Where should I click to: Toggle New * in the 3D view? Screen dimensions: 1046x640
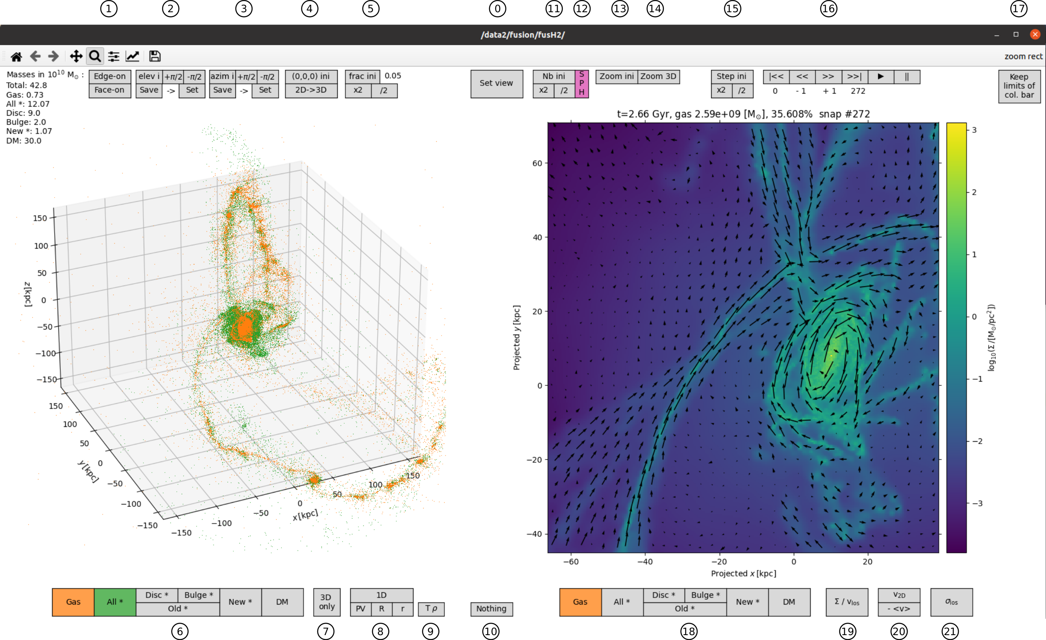[241, 602]
